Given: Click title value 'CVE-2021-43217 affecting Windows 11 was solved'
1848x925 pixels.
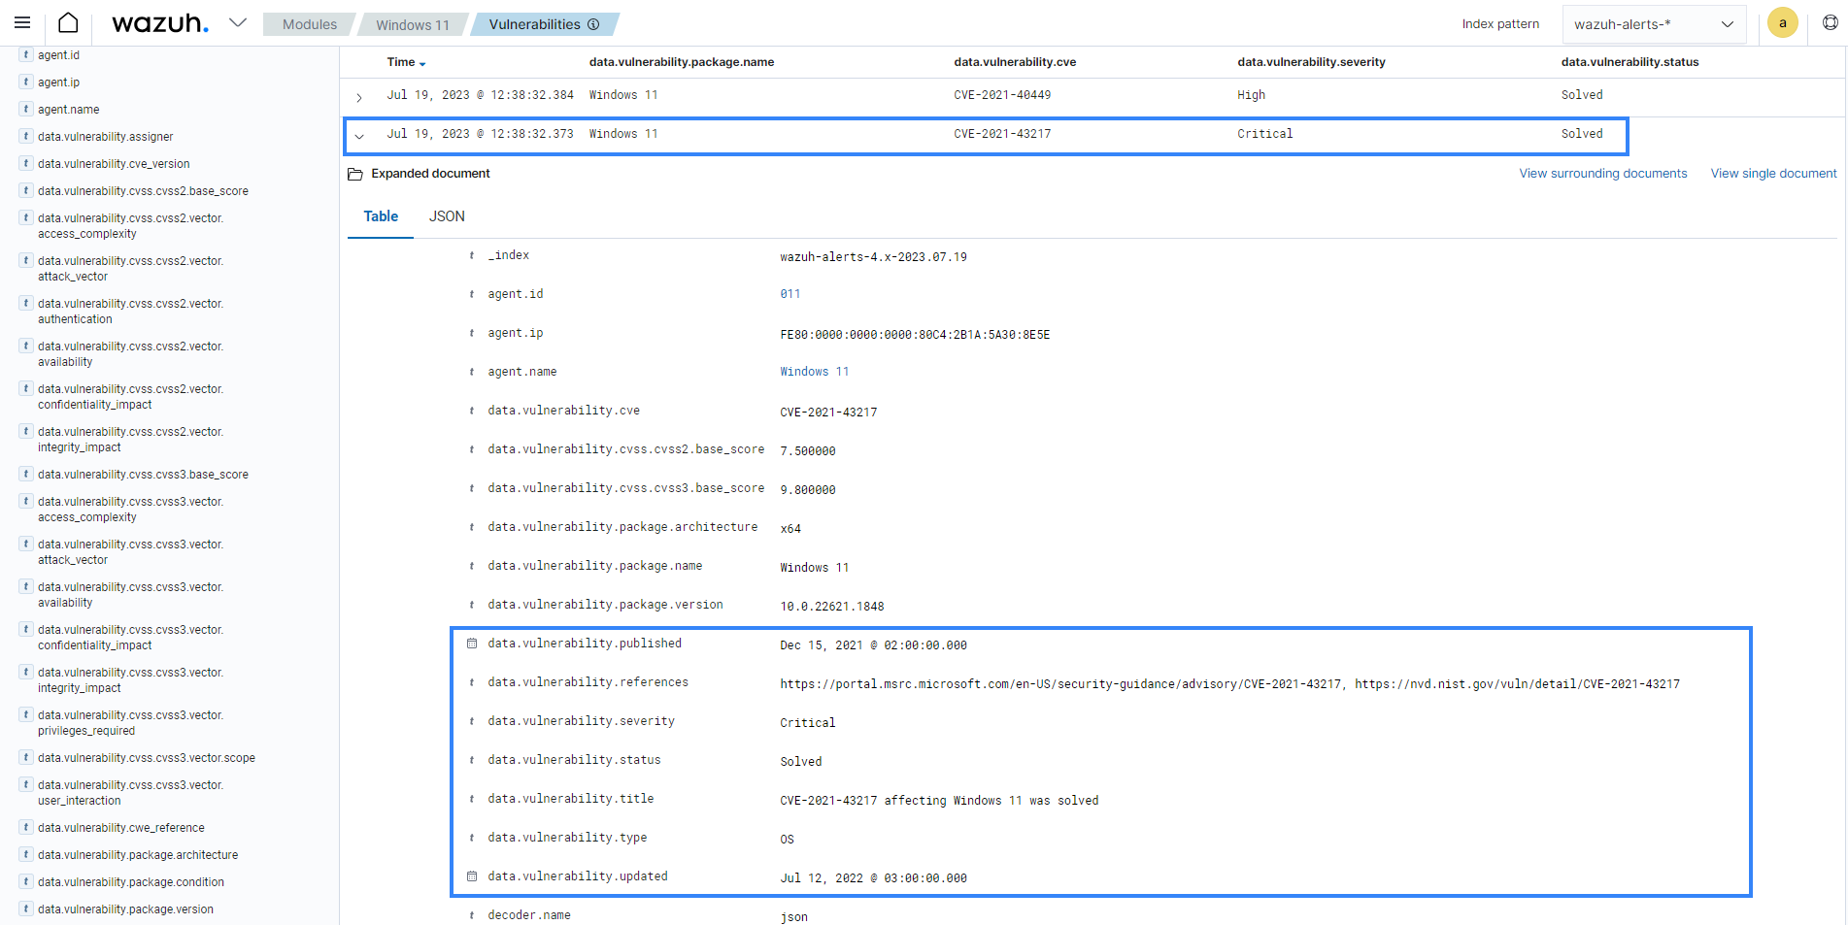Looking at the screenshot, I should coord(939,801).
